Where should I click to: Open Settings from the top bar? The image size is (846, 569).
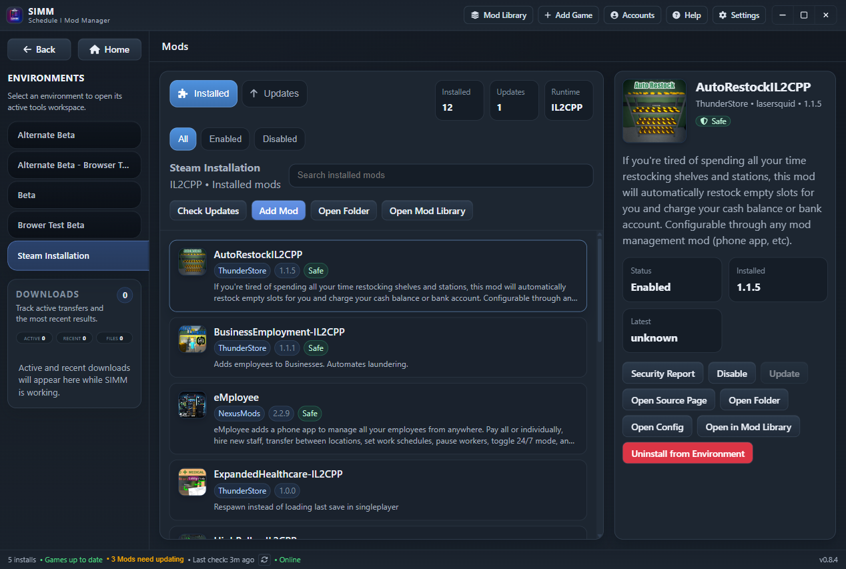coord(739,15)
